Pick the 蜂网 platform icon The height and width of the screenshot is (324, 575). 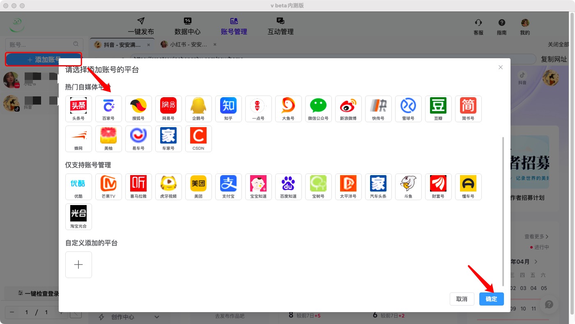[x=78, y=139]
